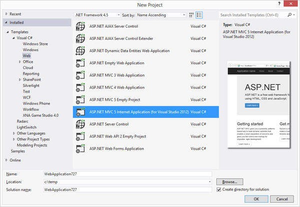Viewport: 300px width, 207px height.
Task: Click the template preview thumbnail
Action: [x=258, y=104]
